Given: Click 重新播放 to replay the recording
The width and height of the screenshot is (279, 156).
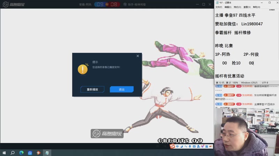Looking at the screenshot, I should click(x=92, y=89).
